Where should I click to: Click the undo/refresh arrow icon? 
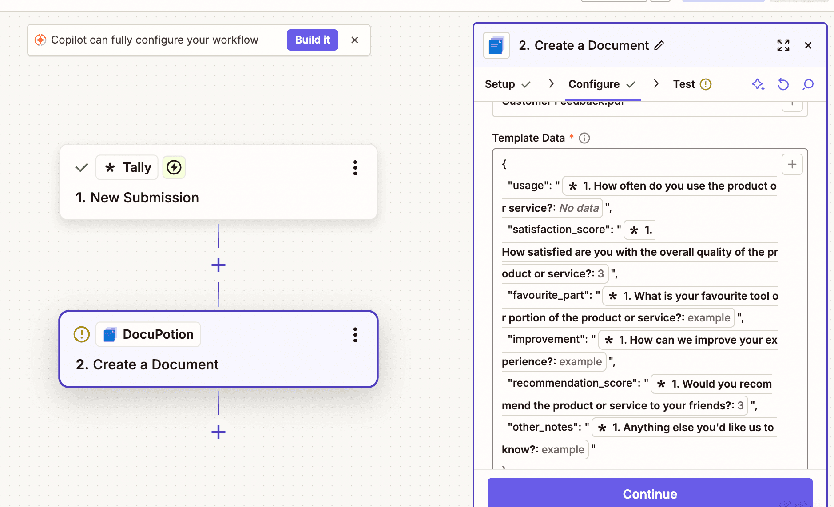pos(783,84)
